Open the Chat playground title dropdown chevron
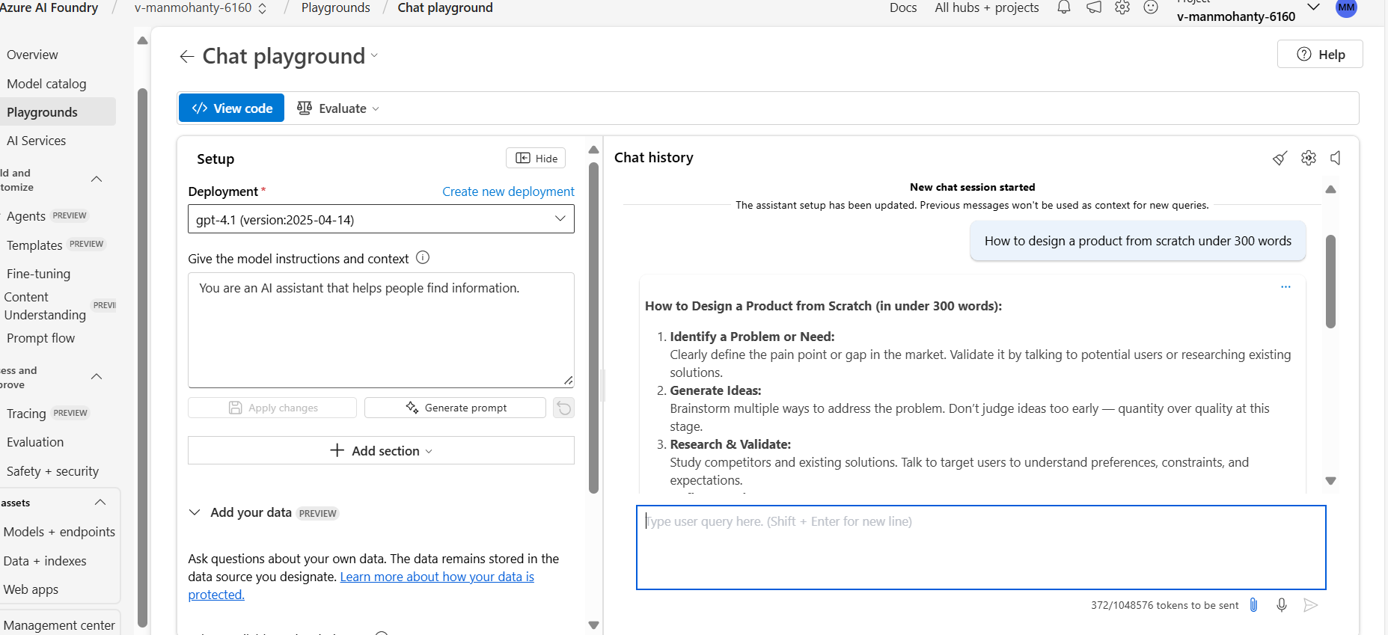1388x635 pixels. point(374,56)
